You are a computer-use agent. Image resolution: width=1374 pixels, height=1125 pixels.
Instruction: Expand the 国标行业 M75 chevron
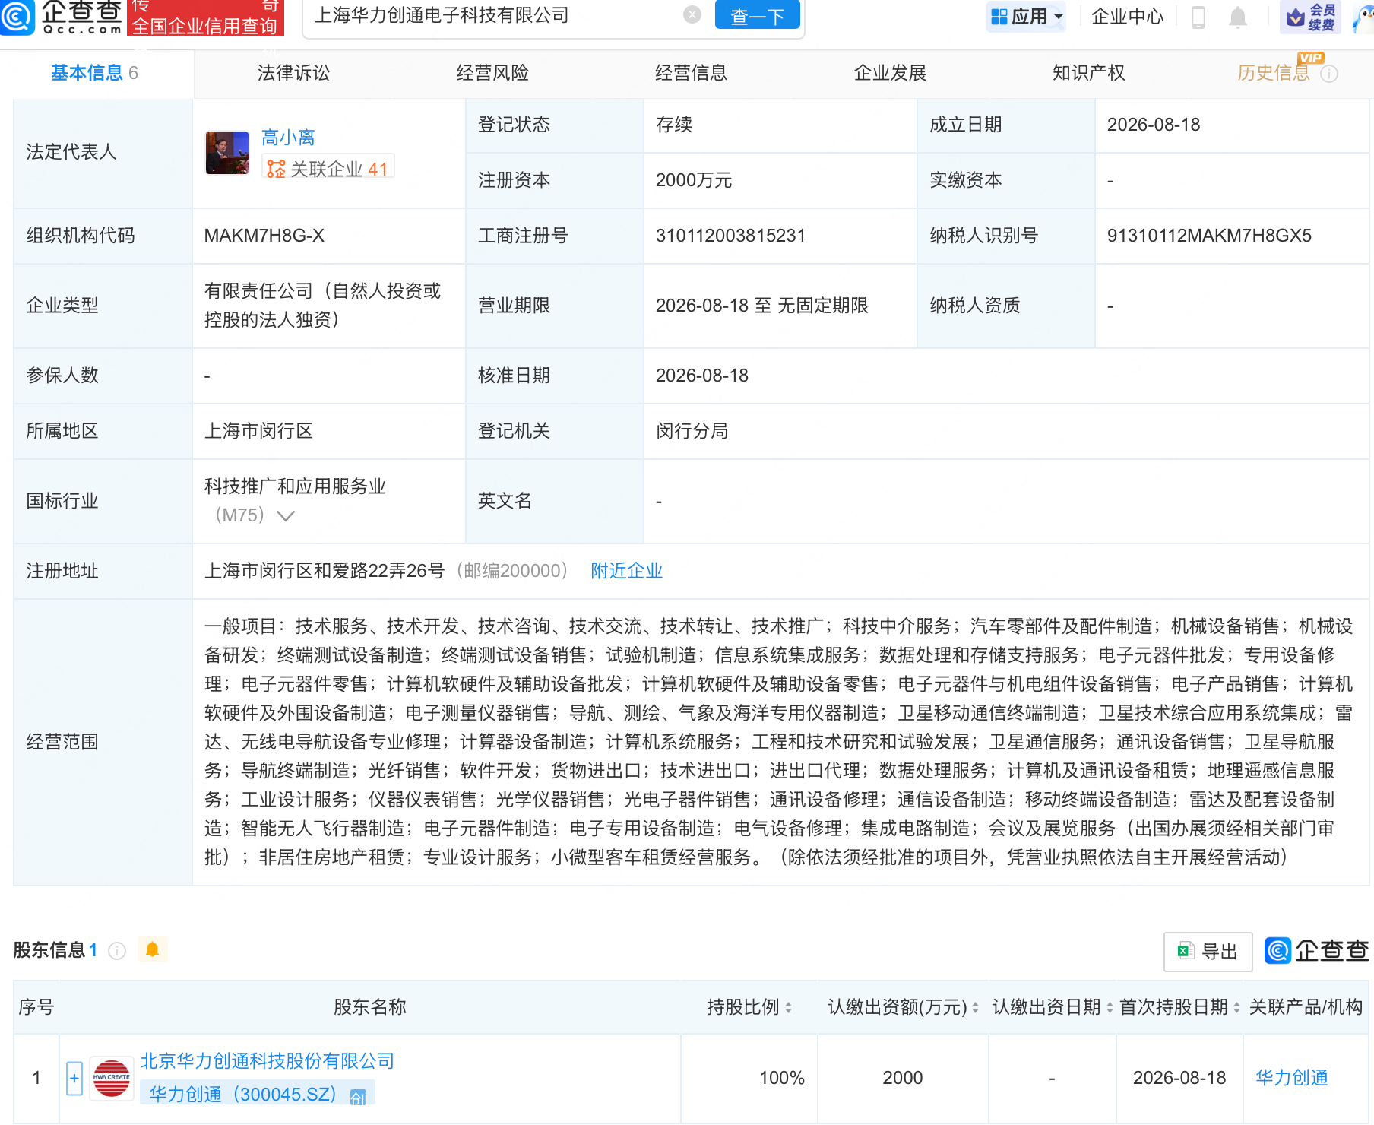coord(285,515)
